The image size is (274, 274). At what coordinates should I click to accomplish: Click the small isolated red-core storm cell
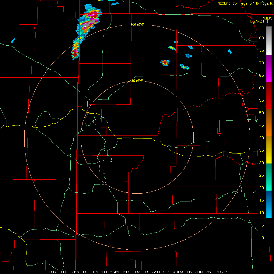click(x=165, y=62)
